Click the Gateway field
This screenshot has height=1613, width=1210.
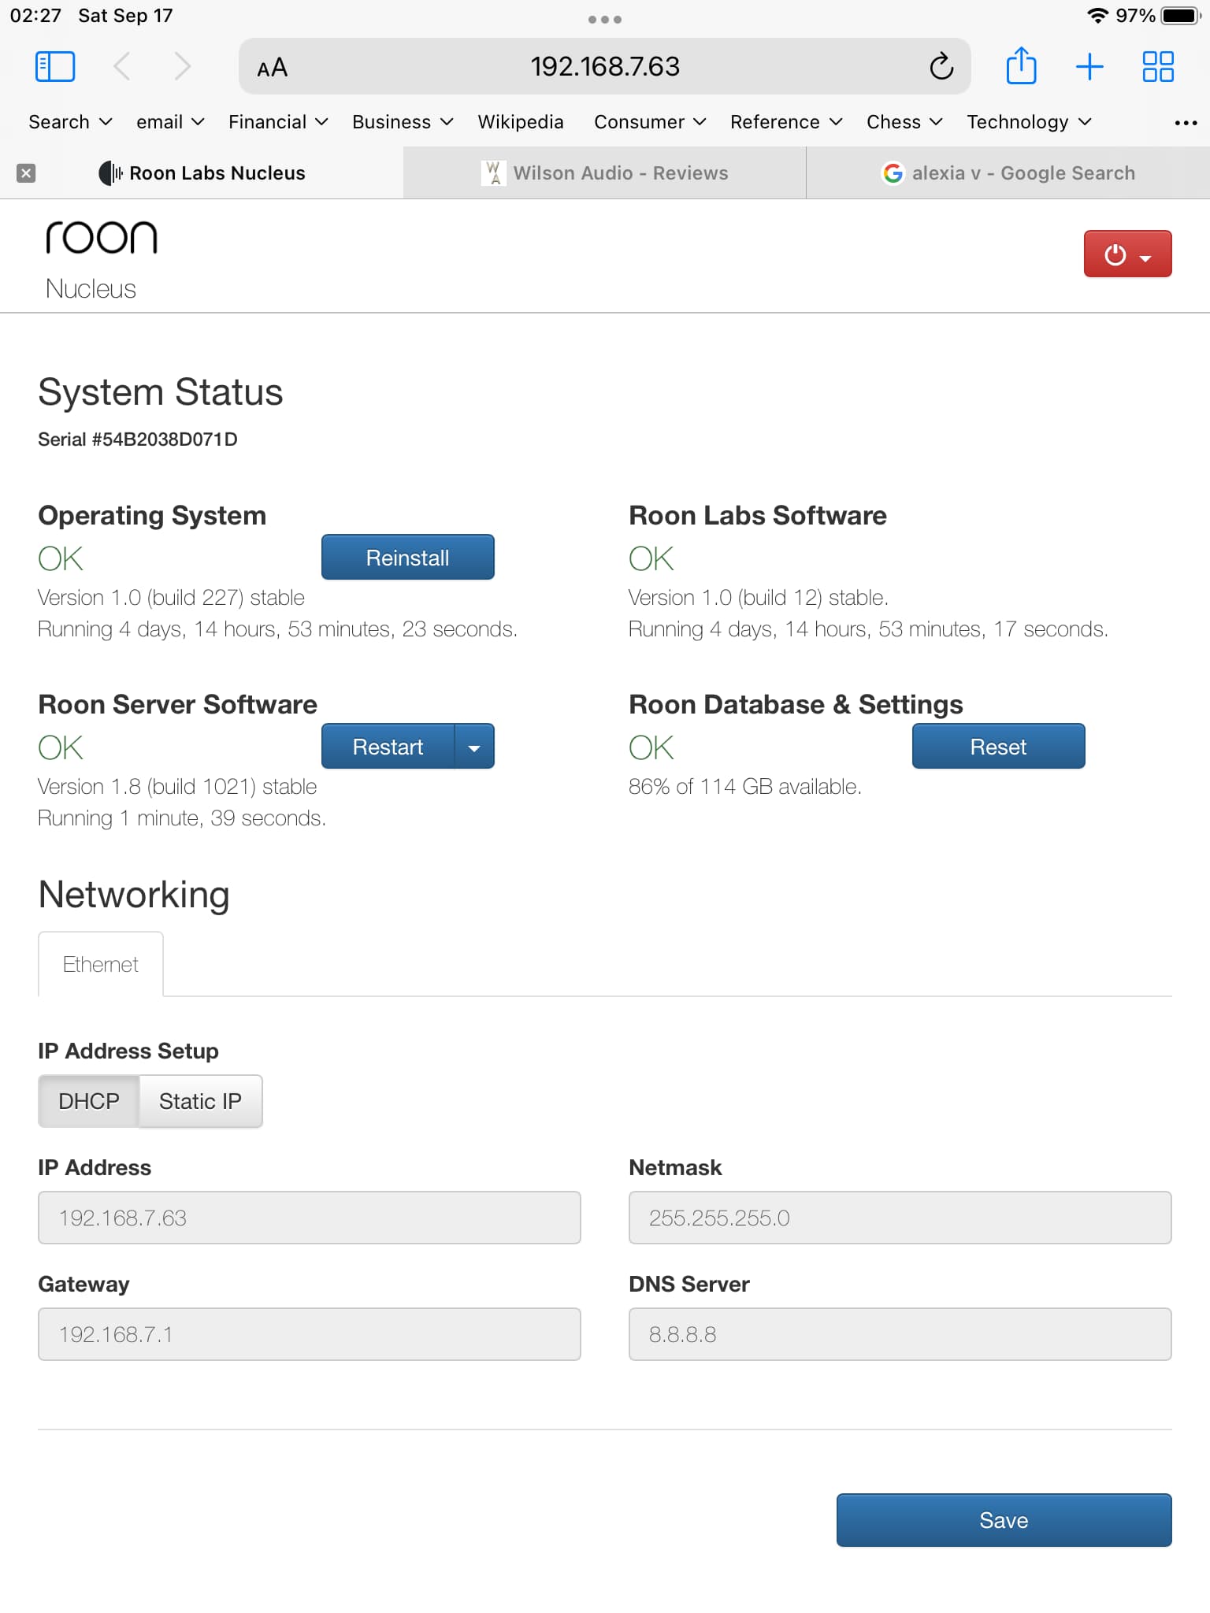pos(310,1334)
